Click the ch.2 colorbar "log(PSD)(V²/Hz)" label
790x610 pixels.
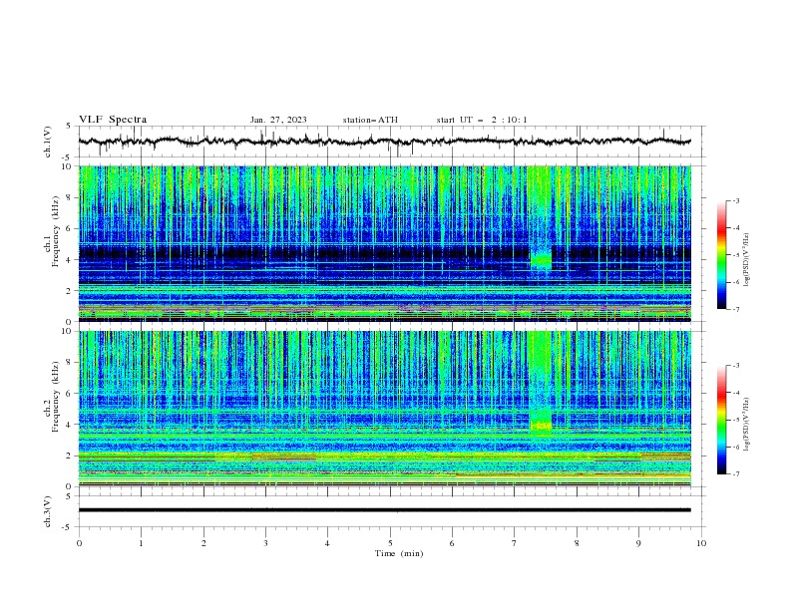(747, 424)
